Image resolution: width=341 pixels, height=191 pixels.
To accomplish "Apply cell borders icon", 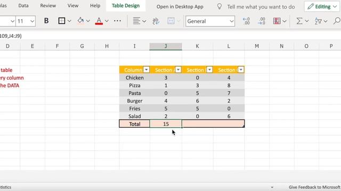I will pyautogui.click(x=62, y=21).
